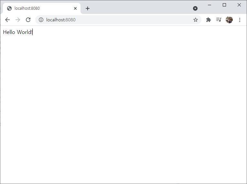The image size is (247, 184).
Task: Reload the localhost:8080 page
Action: point(28,20)
